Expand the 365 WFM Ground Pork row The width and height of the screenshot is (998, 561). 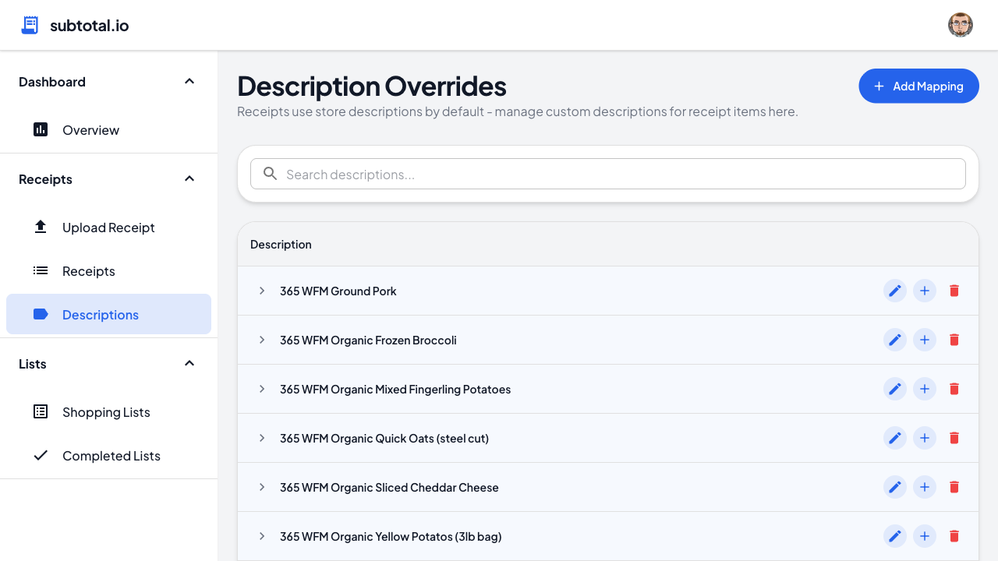[261, 291]
